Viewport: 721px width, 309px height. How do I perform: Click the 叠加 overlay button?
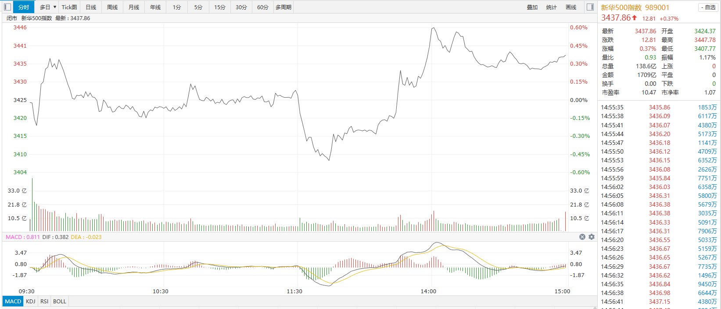(x=532, y=7)
